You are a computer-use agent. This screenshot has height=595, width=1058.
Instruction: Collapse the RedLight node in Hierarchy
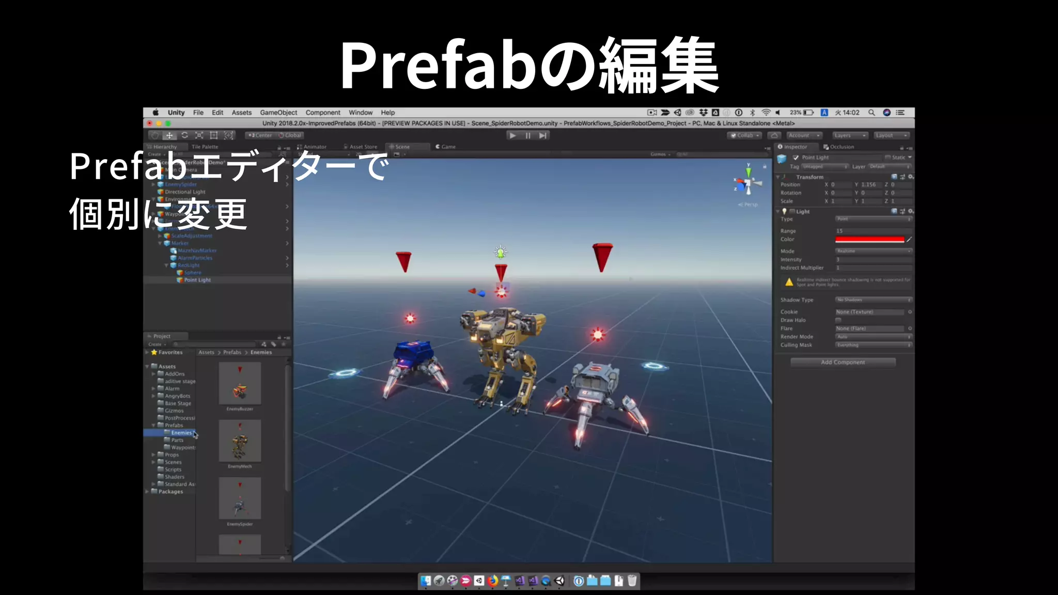tap(166, 265)
